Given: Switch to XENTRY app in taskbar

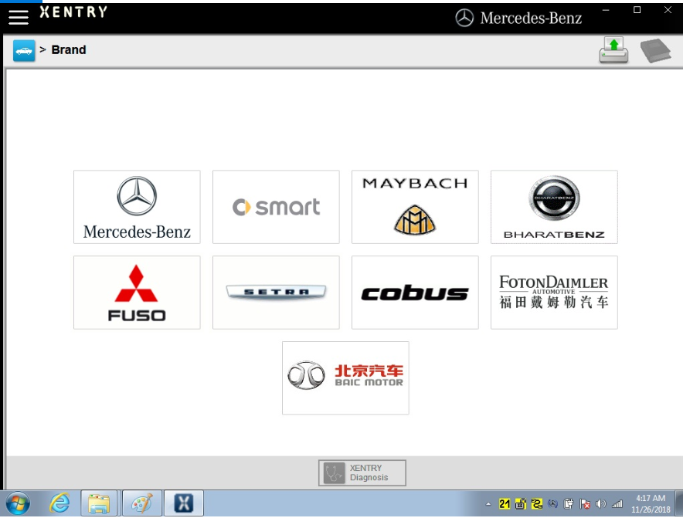Looking at the screenshot, I should (x=183, y=503).
